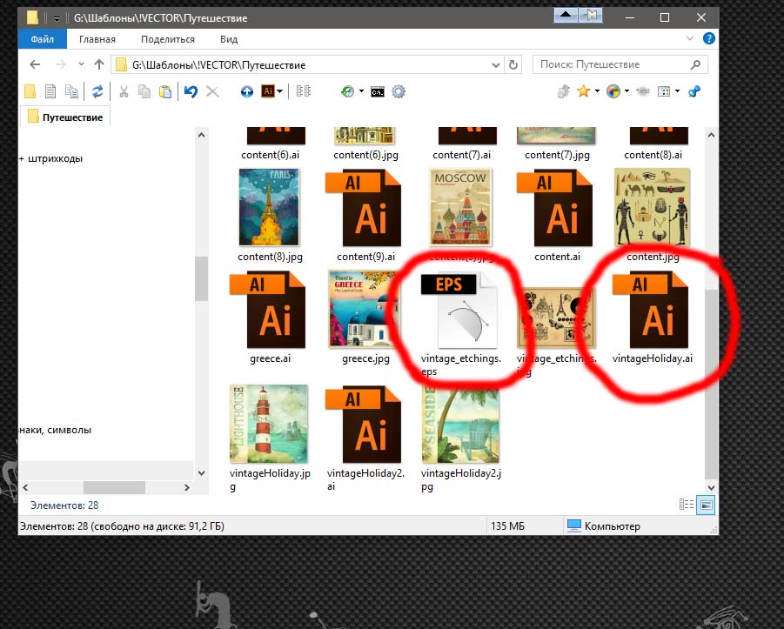784x629 pixels.
Task: Go up one folder level
Action: click(99, 64)
